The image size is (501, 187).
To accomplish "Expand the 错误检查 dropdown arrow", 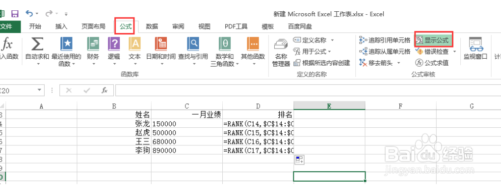I will click(454, 51).
